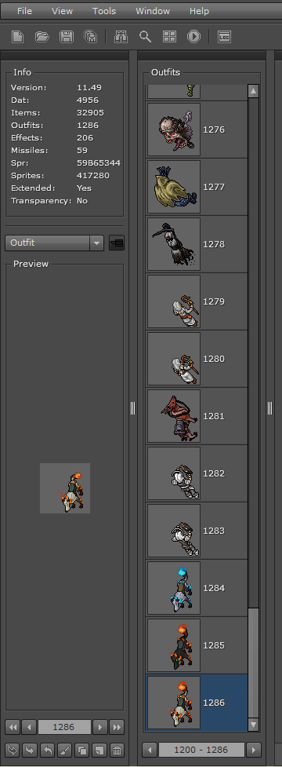The image size is (282, 767).
Task: Open the Object Viewer magnifier icon
Action: click(145, 37)
